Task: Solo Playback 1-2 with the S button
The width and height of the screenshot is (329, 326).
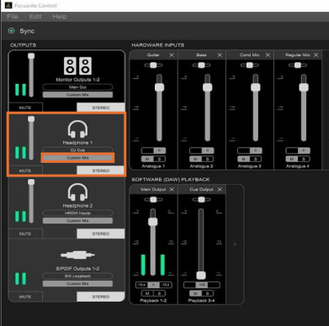Action: (x=159, y=293)
